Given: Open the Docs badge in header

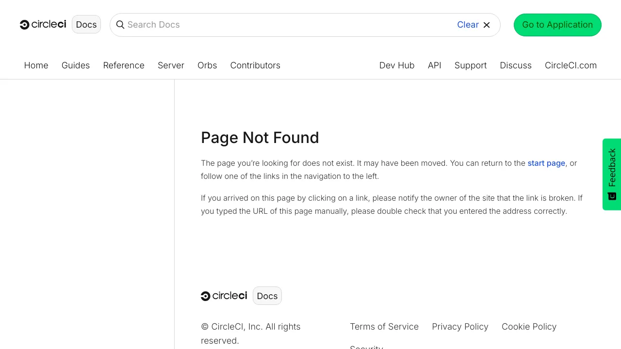Looking at the screenshot, I should (86, 25).
